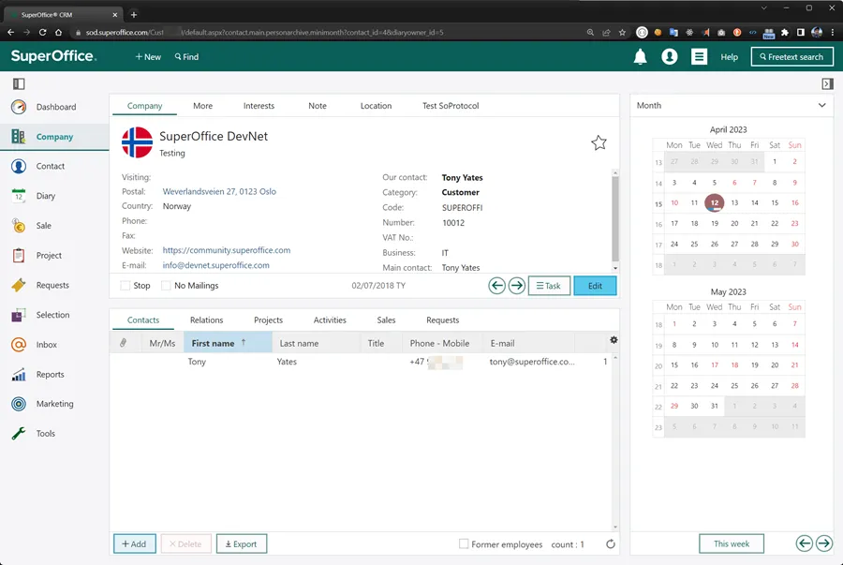Image resolution: width=843 pixels, height=565 pixels.
Task: Refresh the contacts list
Action: coord(611,544)
